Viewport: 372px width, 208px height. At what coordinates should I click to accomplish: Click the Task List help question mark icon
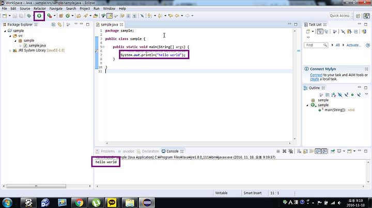coord(368,45)
